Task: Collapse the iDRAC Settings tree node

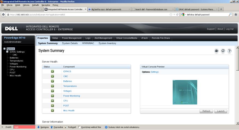Action: 7,52
